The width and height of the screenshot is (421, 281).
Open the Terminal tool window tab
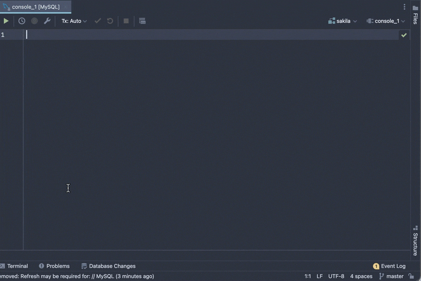coord(15,266)
